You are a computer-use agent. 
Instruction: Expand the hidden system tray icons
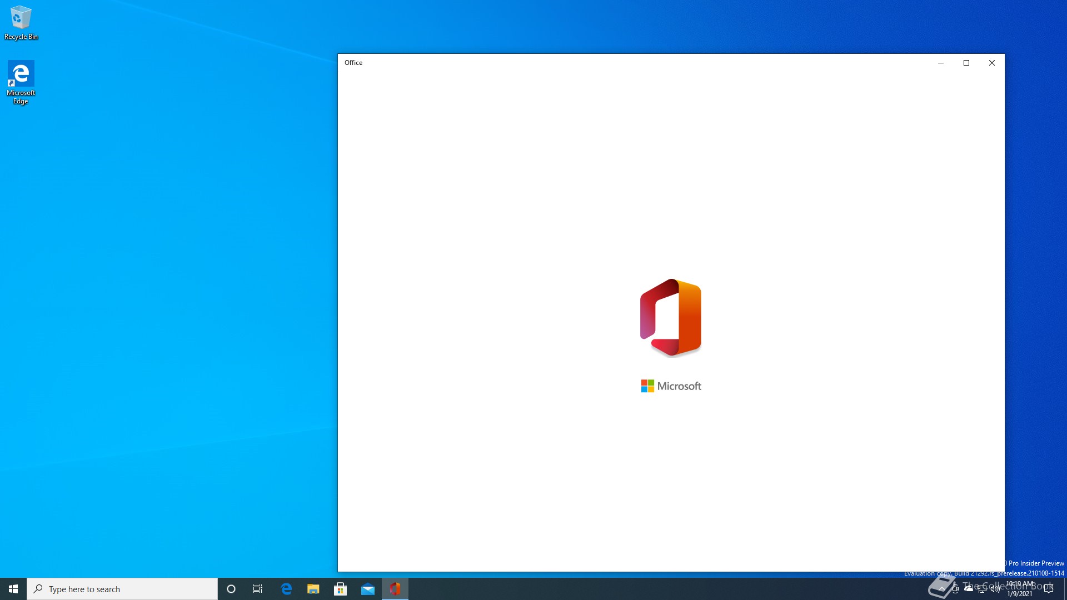pos(942,589)
